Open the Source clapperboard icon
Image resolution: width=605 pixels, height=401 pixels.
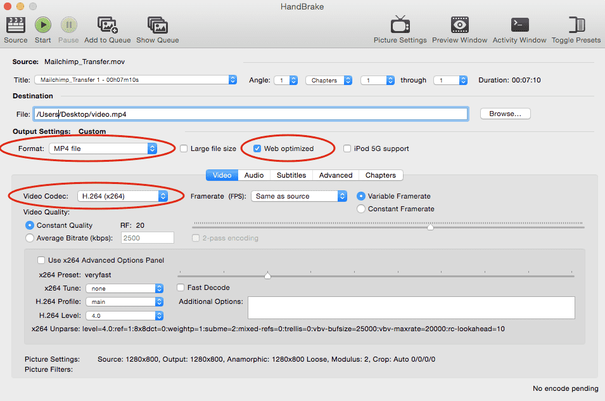tap(15, 25)
